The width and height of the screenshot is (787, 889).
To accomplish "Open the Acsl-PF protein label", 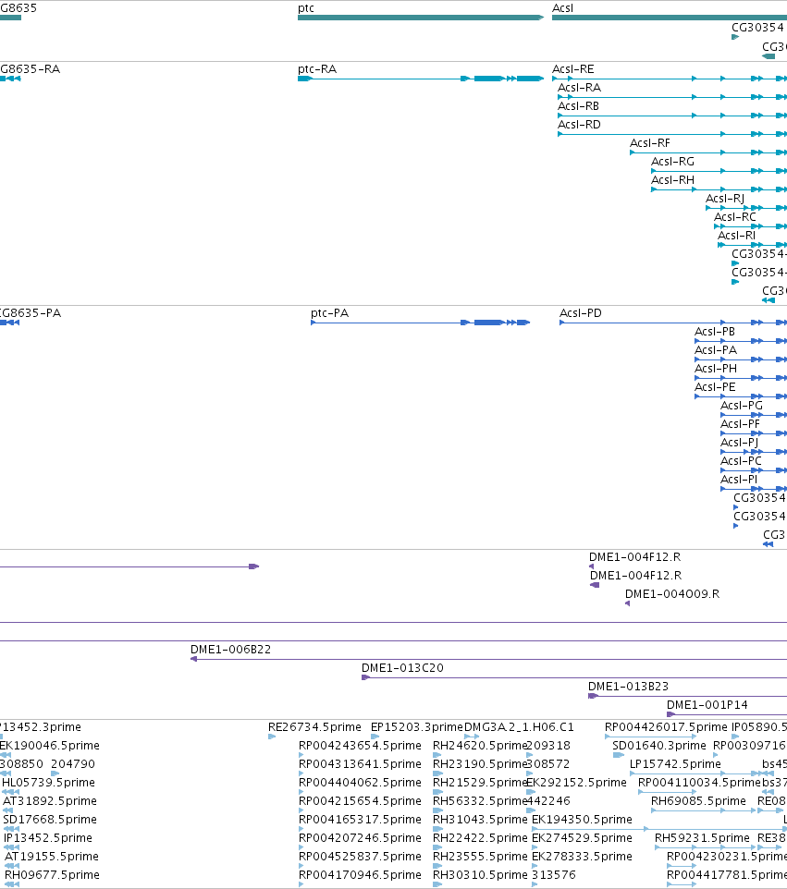I will pyautogui.click(x=741, y=424).
